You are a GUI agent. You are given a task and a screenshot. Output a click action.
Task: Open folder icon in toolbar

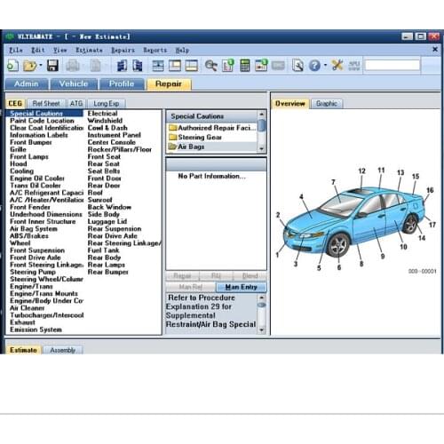(29, 66)
